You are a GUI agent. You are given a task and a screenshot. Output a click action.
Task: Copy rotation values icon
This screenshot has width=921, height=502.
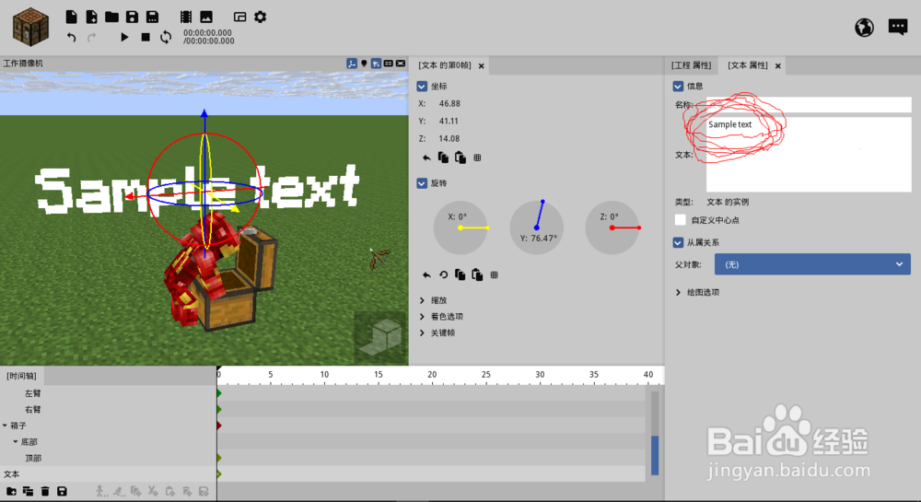pos(460,274)
